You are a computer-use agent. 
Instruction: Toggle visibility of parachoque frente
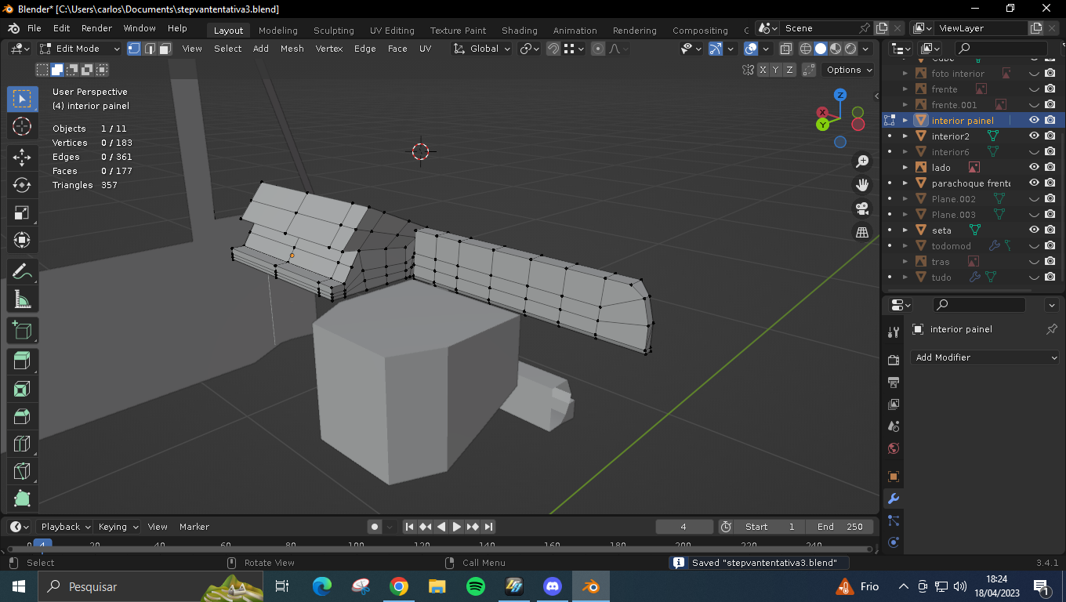click(1034, 183)
